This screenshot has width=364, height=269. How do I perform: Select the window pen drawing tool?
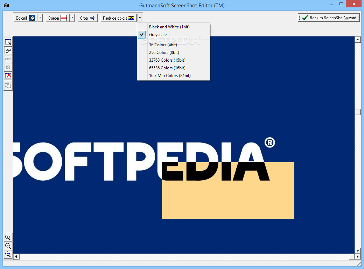[x=8, y=42]
